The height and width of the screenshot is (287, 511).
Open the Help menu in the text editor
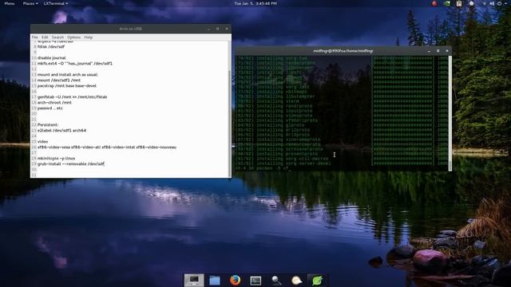click(x=89, y=37)
